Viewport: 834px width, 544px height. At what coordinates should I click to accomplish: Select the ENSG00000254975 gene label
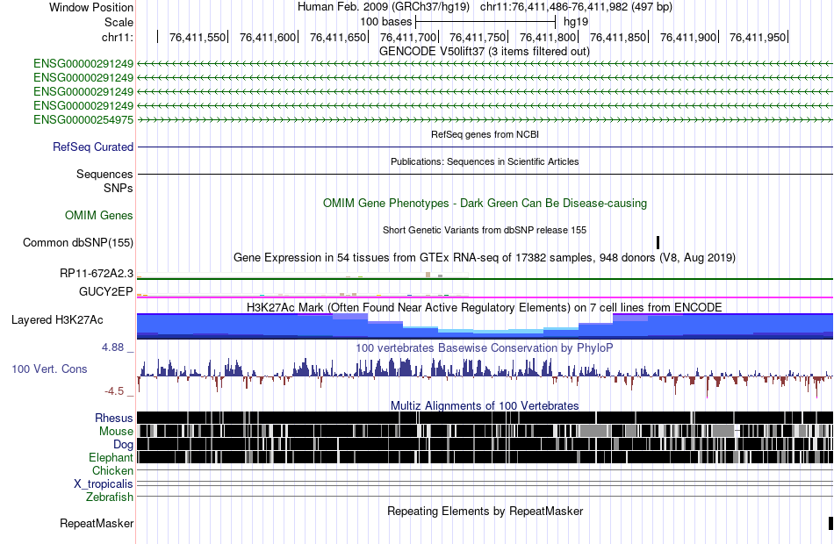tap(83, 120)
